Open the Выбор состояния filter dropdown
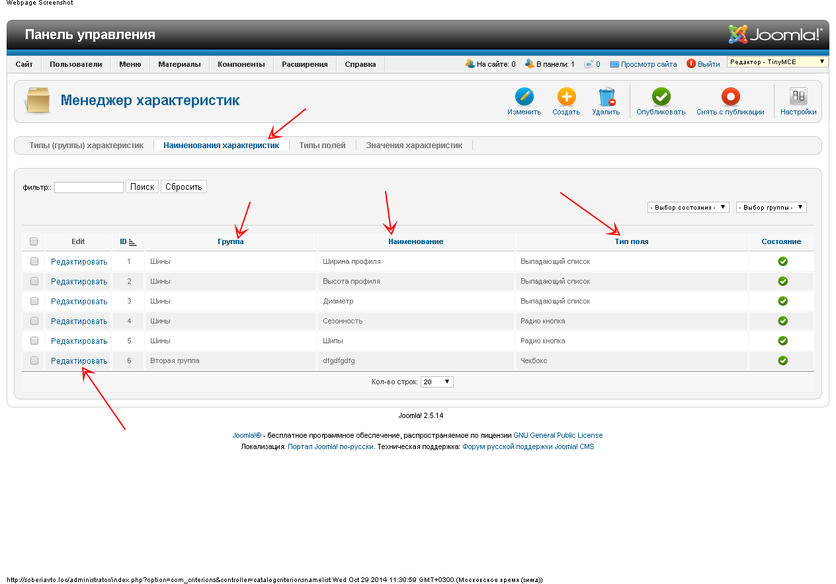 pyautogui.click(x=689, y=207)
